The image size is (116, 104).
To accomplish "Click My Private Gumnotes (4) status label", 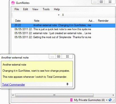I will pyautogui.click(x=89, y=100).
